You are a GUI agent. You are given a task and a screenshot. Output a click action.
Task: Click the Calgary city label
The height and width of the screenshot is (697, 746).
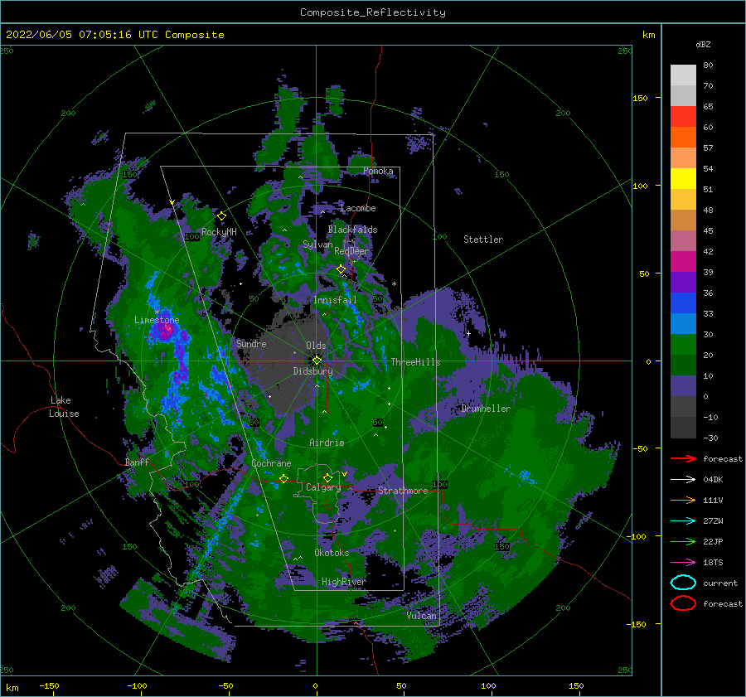point(323,487)
